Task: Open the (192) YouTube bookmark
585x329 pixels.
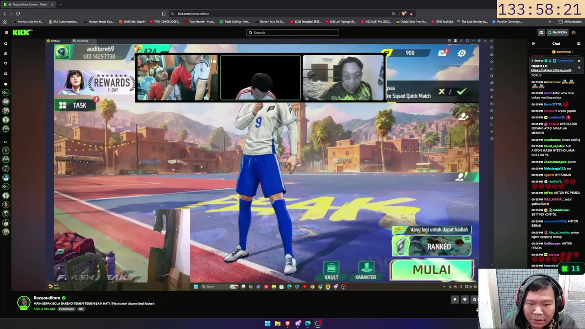Action: pos(442,21)
